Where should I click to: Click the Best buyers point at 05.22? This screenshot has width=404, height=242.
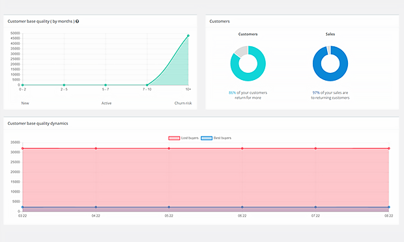click(169, 207)
